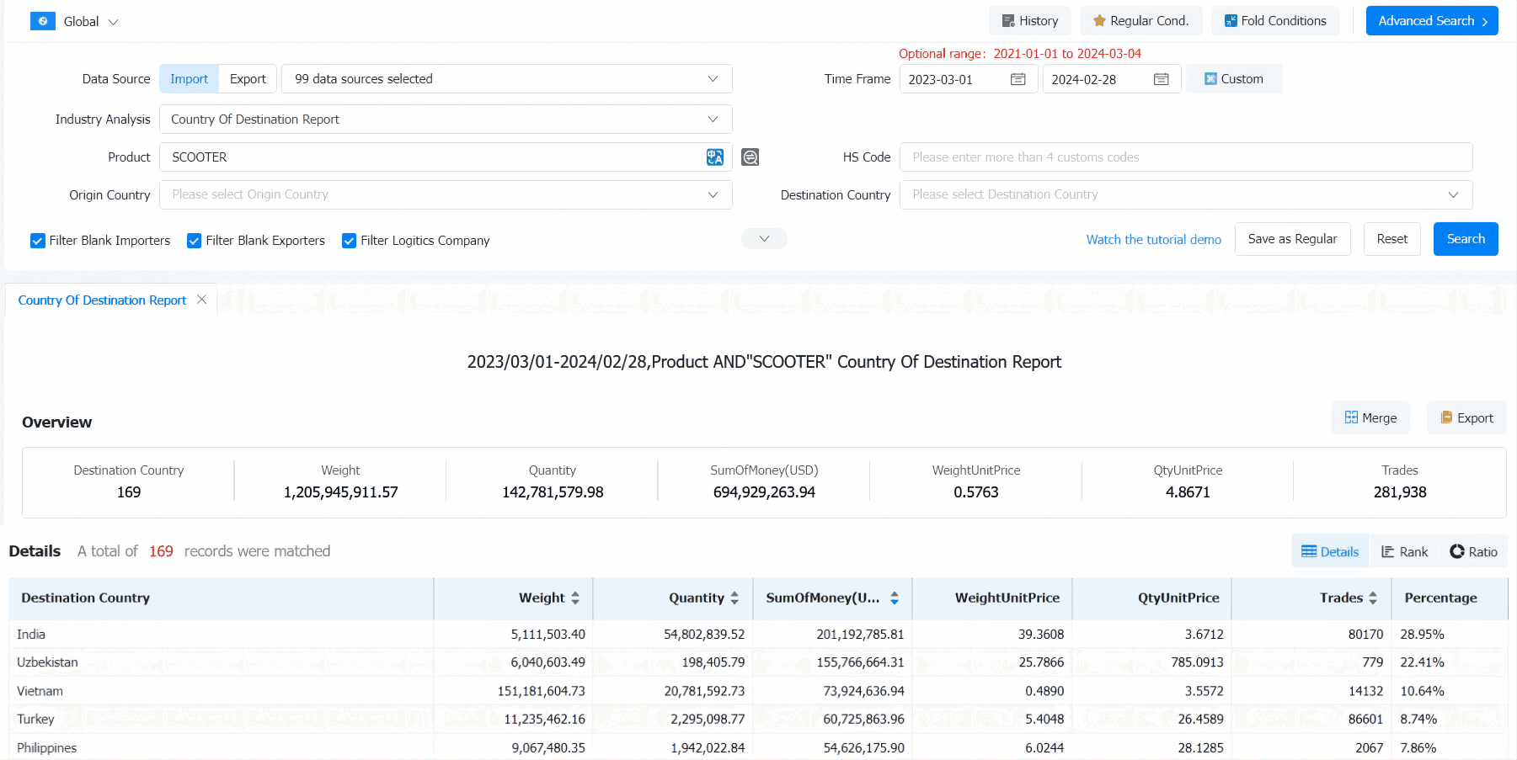Switch to the Rank view tab
Screen dimensions: 1517x760
click(1404, 552)
